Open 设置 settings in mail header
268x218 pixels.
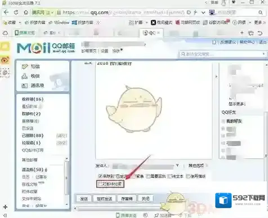pyautogui.click(x=105, y=51)
